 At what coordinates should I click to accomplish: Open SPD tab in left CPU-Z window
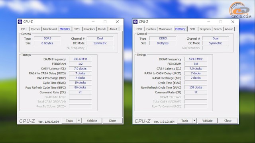tap(77, 29)
